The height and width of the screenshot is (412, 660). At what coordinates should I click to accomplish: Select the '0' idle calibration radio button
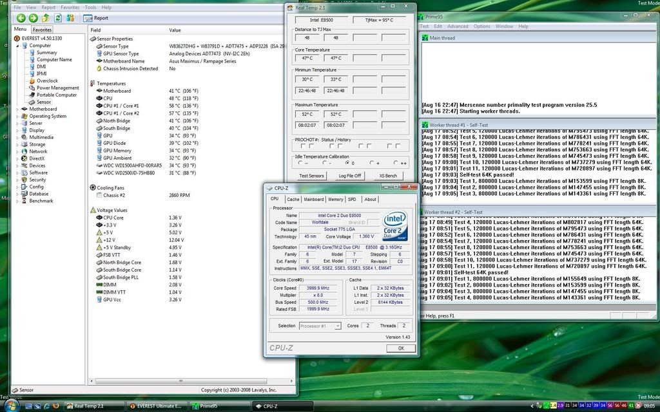pos(347,163)
